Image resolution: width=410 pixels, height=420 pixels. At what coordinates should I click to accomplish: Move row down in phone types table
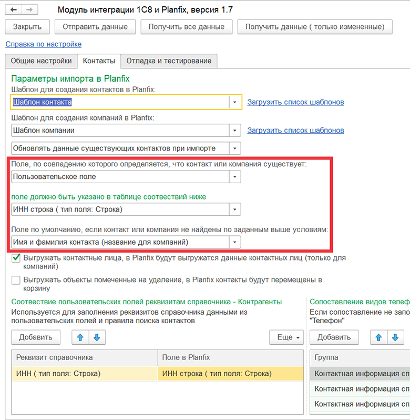click(395, 337)
